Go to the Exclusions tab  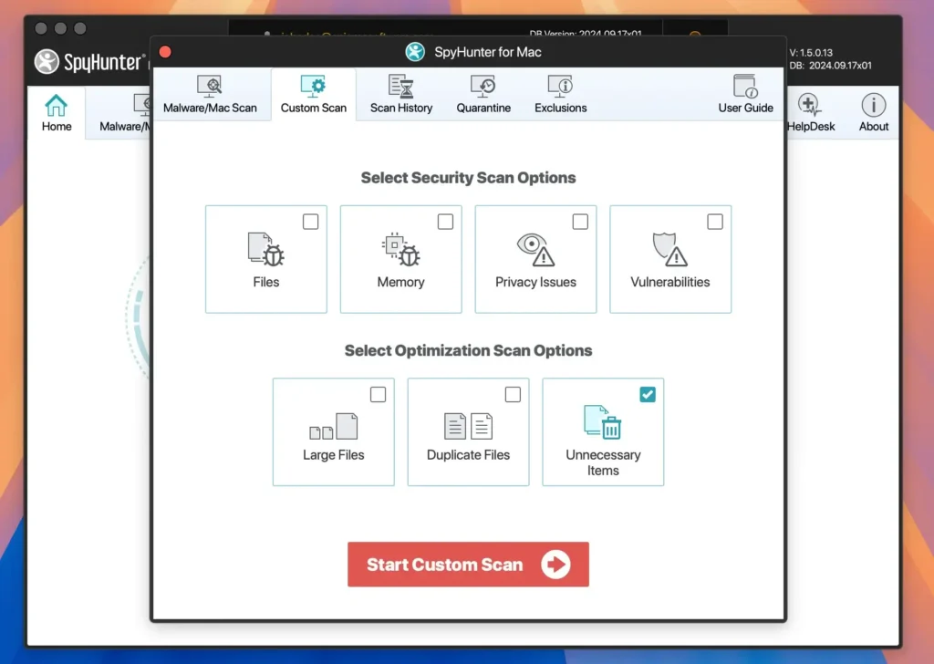pyautogui.click(x=560, y=94)
